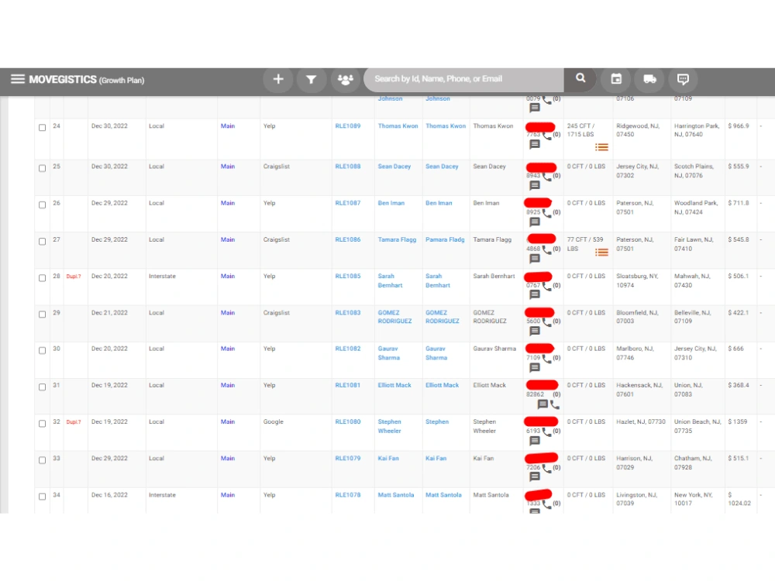The width and height of the screenshot is (775, 581).
Task: Check the box for row 33
Action: [43, 460]
